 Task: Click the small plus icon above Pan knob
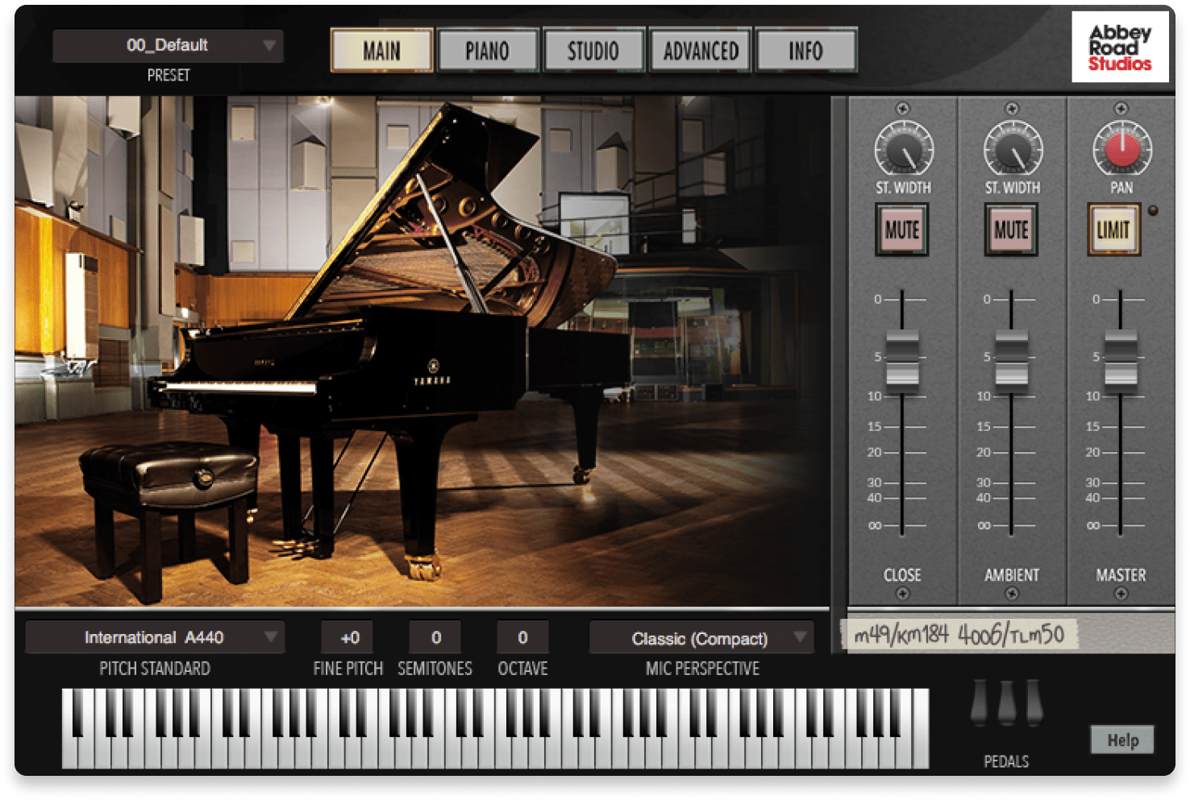click(x=1121, y=109)
